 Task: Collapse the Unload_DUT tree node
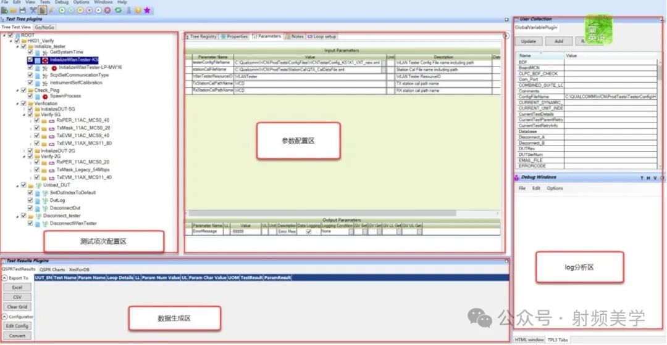point(18,185)
